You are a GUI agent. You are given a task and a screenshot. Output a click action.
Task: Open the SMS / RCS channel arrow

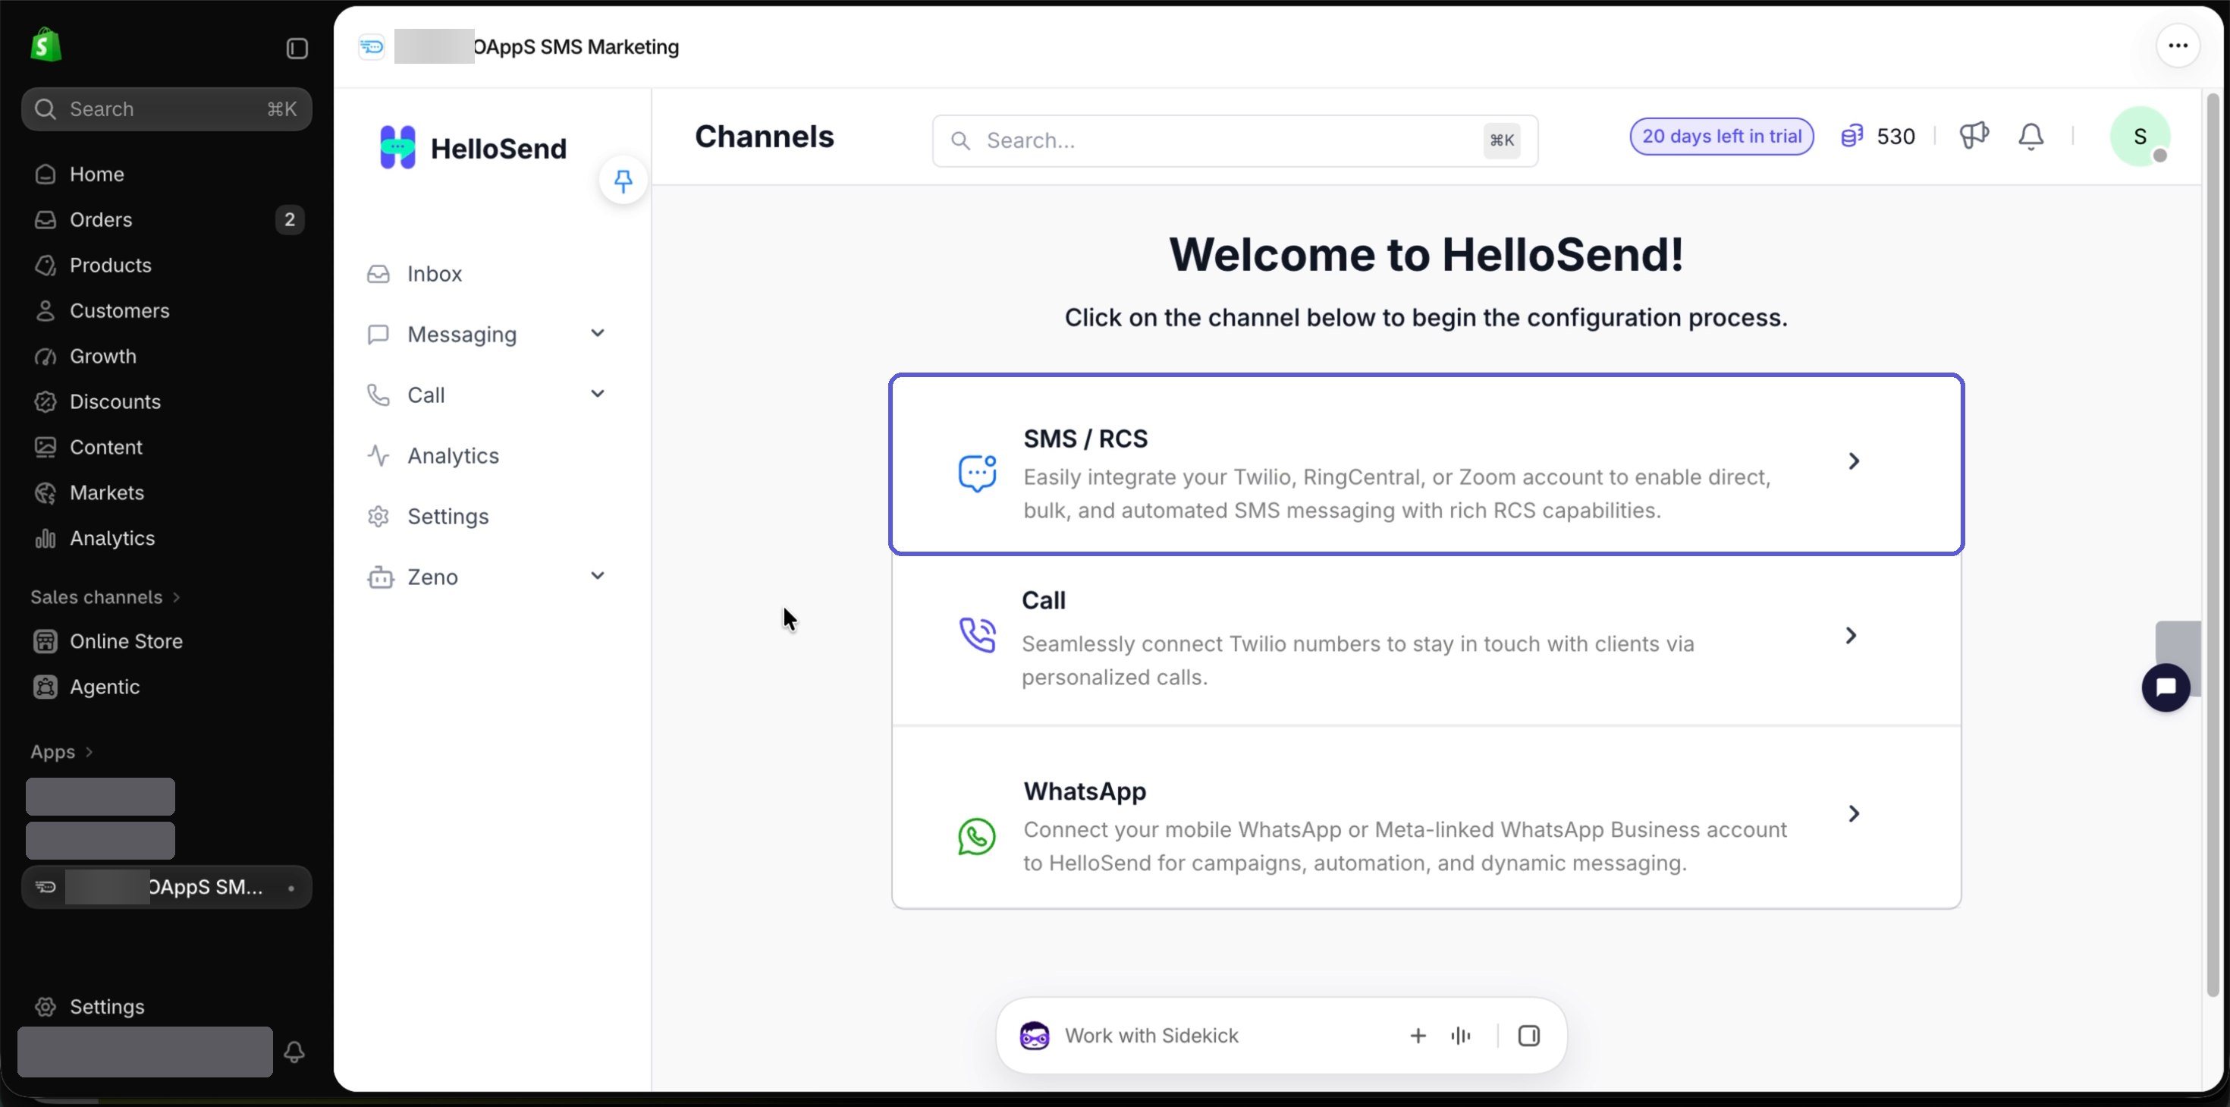1854,461
